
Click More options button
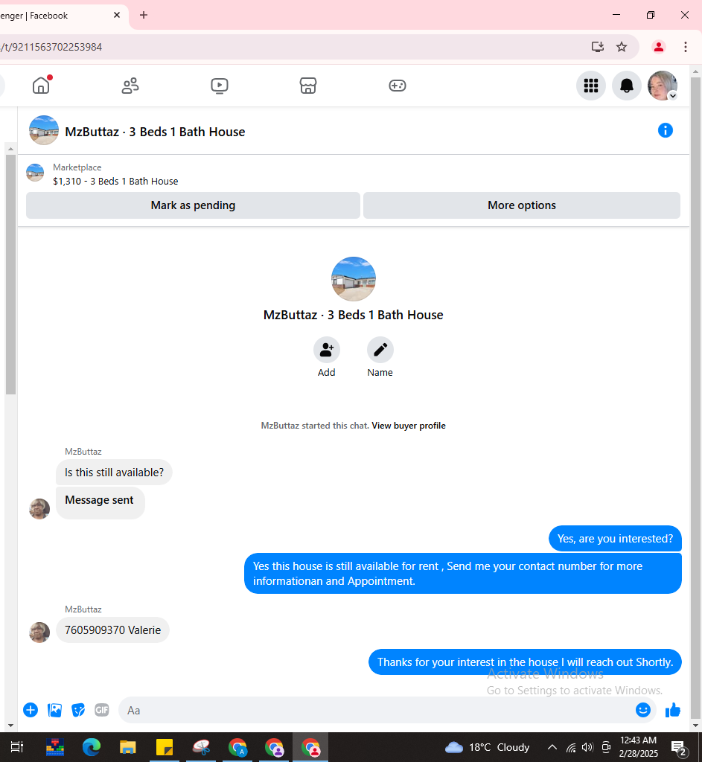tap(522, 205)
